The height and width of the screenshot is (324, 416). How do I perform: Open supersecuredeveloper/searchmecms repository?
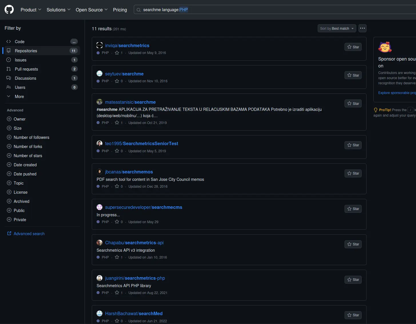[x=144, y=207]
